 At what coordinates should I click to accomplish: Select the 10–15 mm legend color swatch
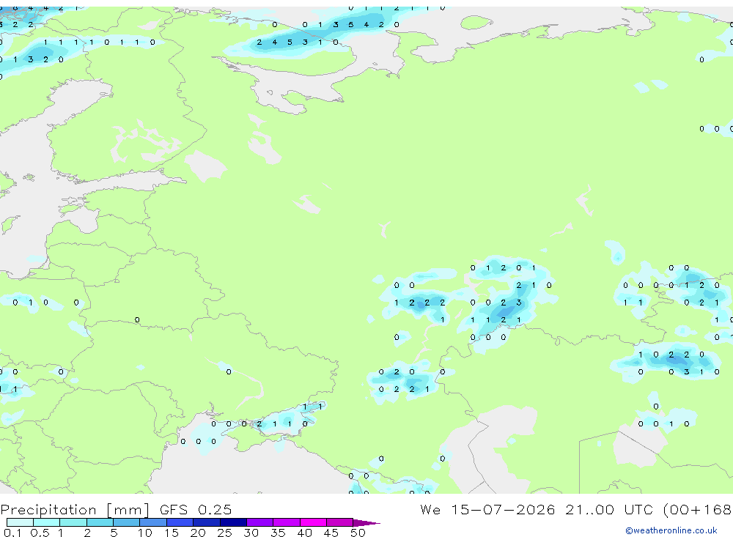pyautogui.click(x=153, y=522)
